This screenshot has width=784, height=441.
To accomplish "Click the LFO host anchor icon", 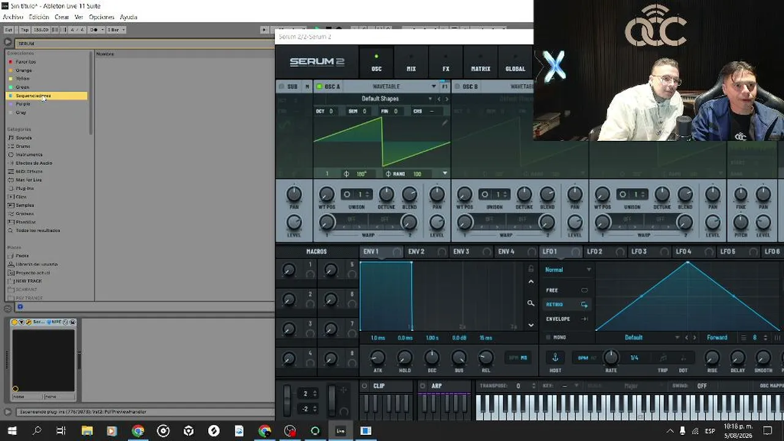I will [x=556, y=358].
